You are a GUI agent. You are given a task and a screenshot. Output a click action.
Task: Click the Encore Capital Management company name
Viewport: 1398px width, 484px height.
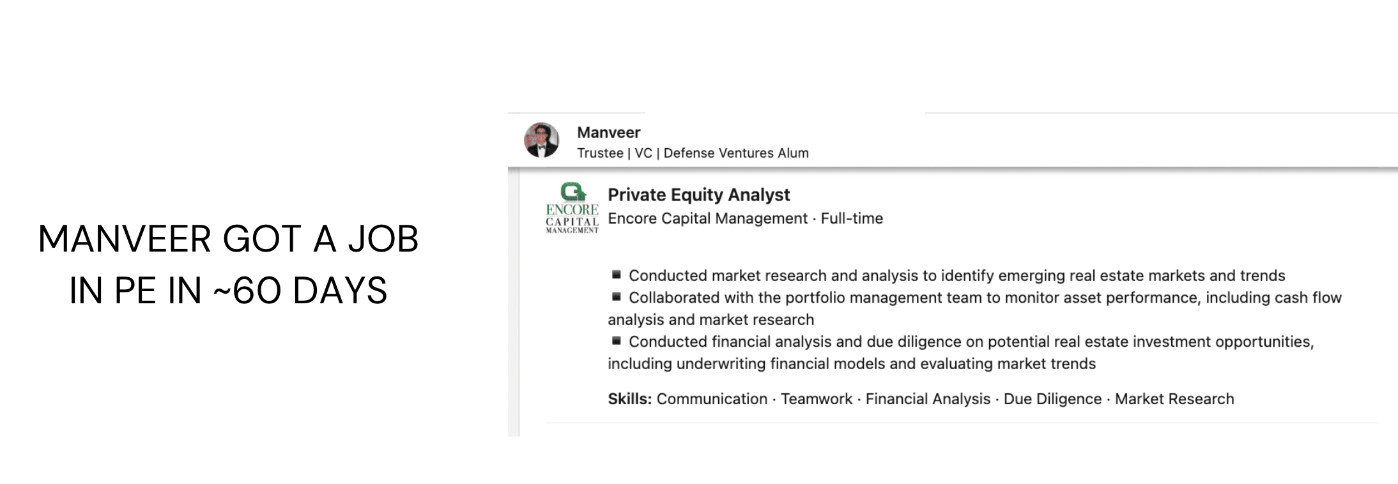click(707, 218)
